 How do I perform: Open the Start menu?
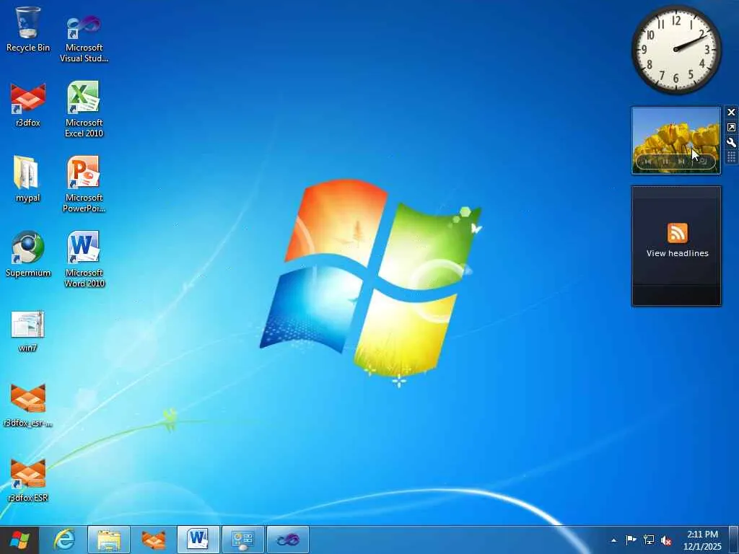(x=19, y=540)
